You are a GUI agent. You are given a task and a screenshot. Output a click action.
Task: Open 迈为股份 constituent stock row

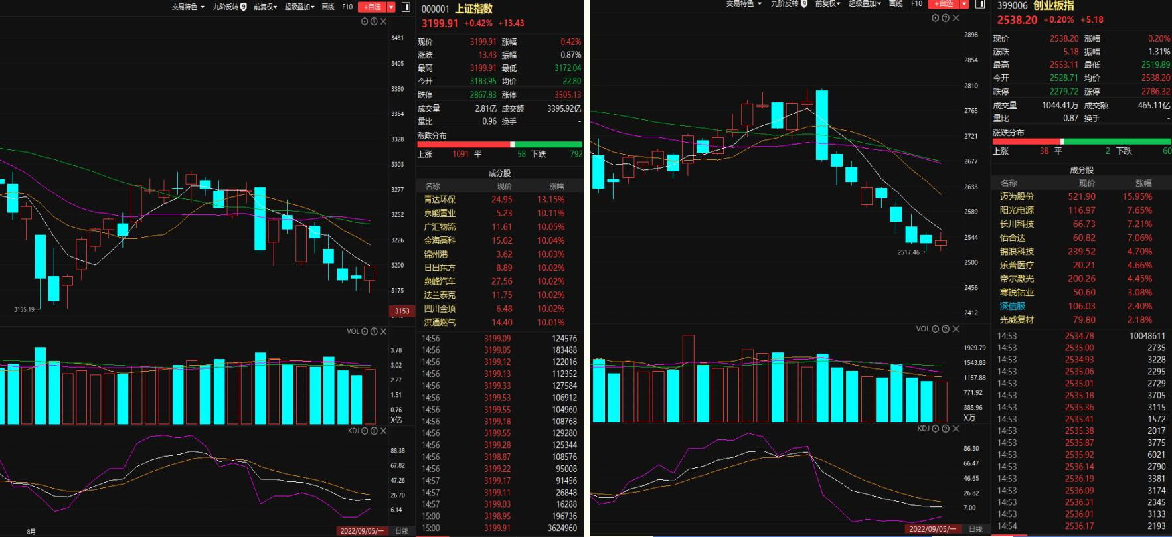pyautogui.click(x=1082, y=196)
